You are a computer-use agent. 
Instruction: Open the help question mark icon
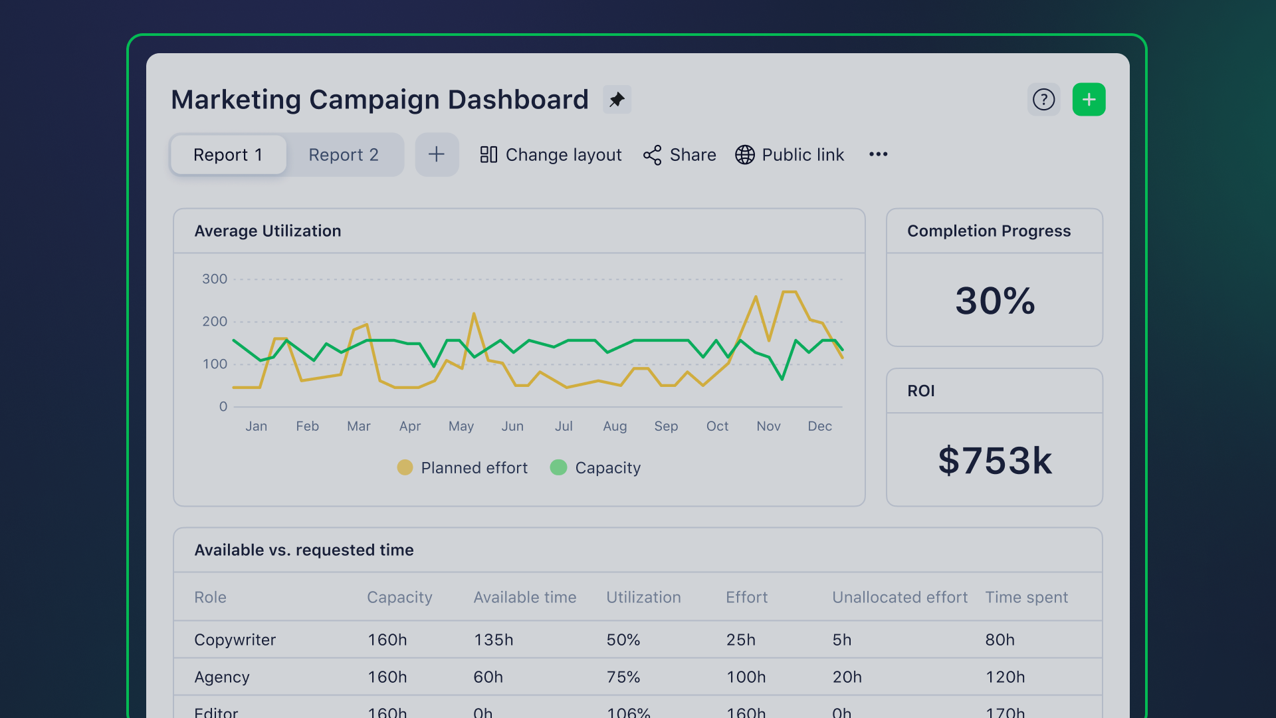tap(1043, 100)
